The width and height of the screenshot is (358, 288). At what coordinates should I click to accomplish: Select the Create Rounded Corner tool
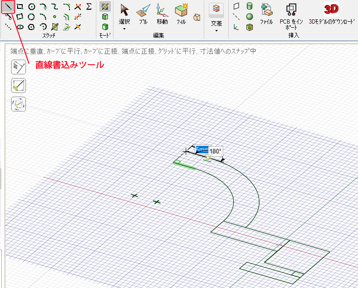pyautogui.click(x=66, y=7)
